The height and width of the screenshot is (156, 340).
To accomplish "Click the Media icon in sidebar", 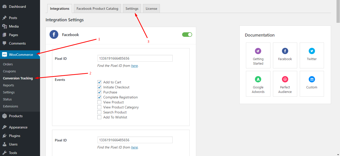I will pyautogui.click(x=5, y=26).
